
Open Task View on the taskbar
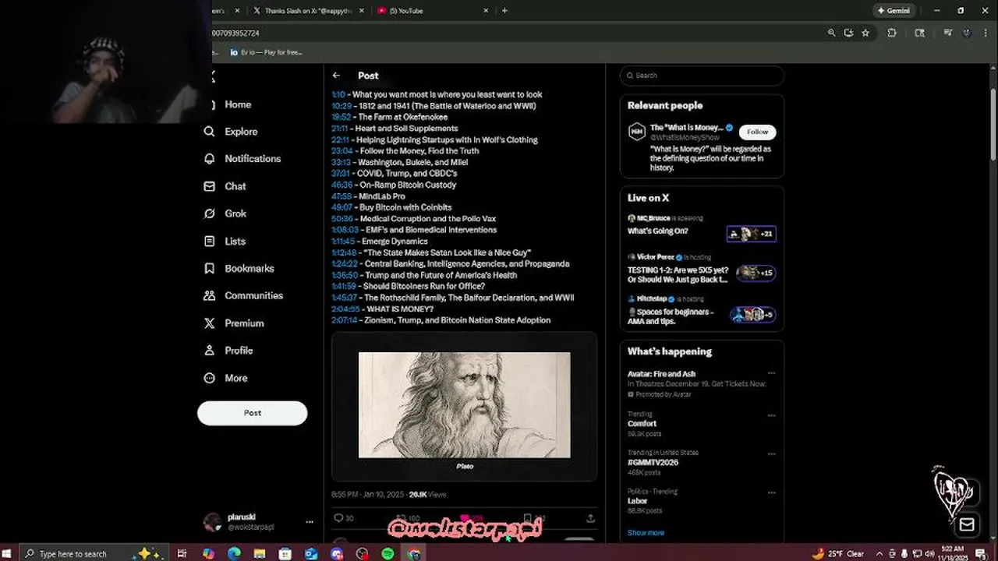[182, 553]
